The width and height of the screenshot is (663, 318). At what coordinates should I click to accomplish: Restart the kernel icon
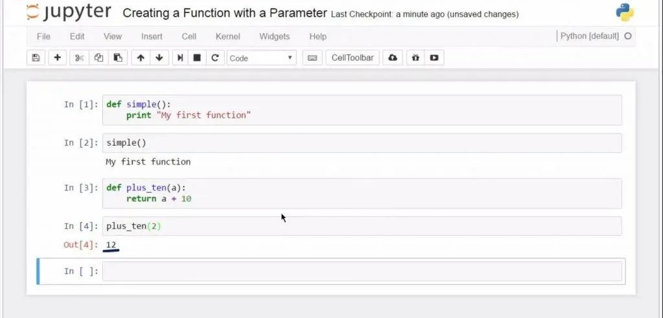coord(215,58)
